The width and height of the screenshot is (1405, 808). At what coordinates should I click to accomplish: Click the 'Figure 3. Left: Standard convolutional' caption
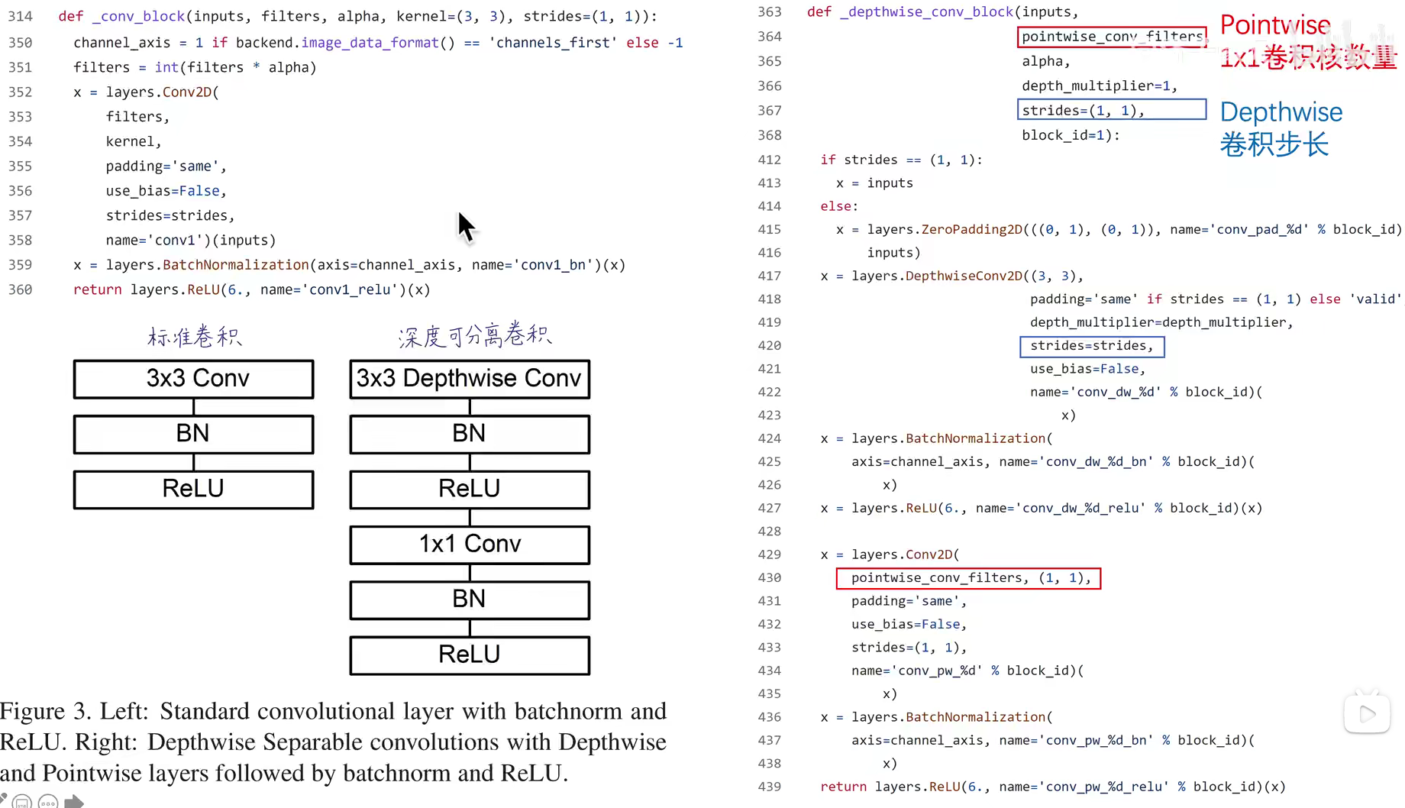[334, 742]
